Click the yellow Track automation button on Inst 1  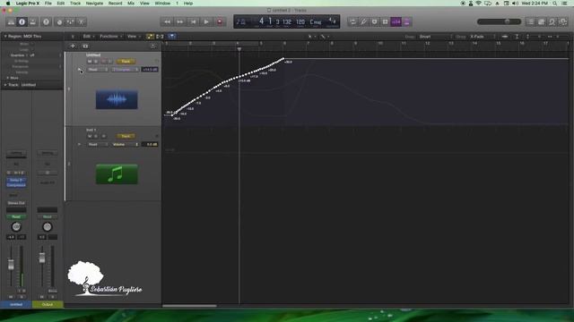tap(126, 136)
